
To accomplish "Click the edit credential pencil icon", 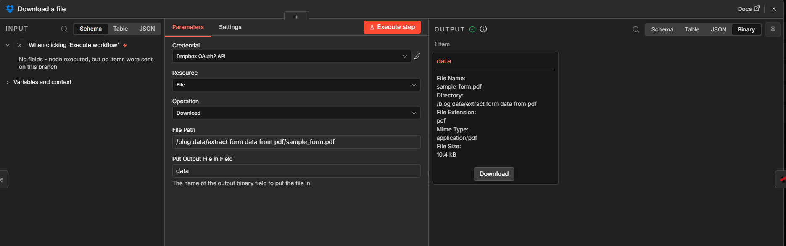I will (417, 56).
